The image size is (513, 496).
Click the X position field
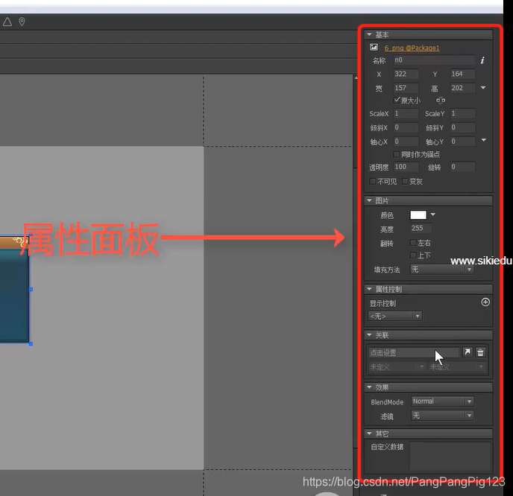(406, 74)
